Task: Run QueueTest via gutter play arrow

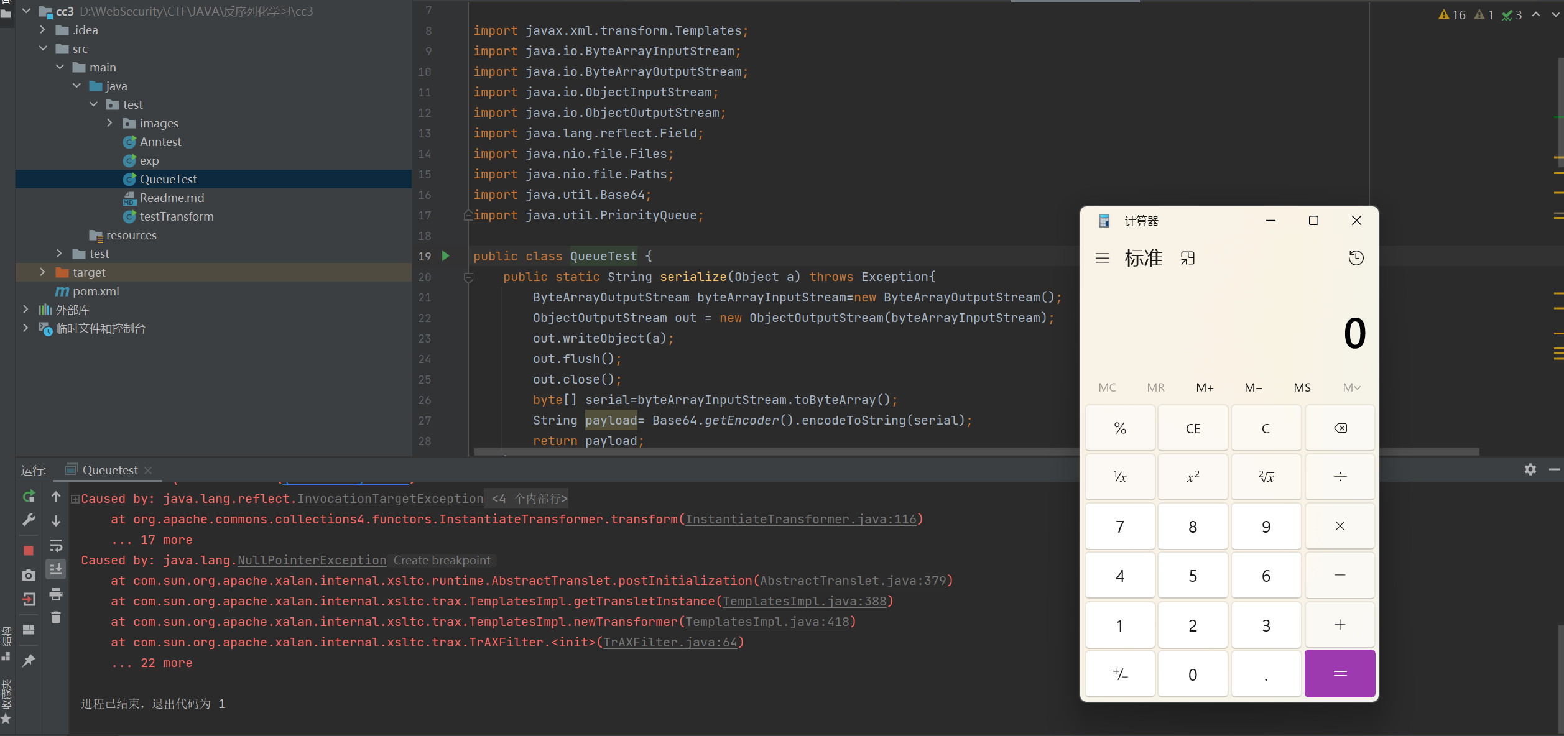Action: pos(445,255)
